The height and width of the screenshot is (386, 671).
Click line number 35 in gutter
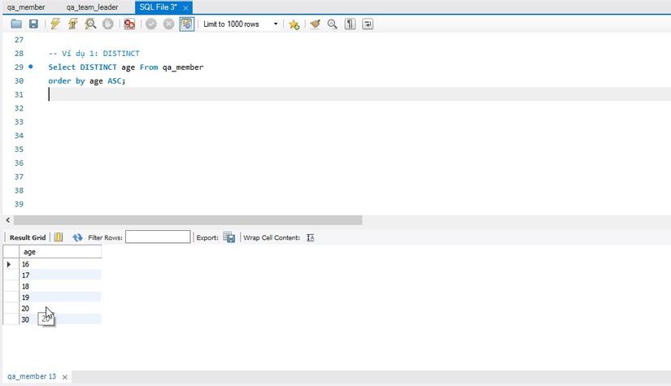click(19, 150)
